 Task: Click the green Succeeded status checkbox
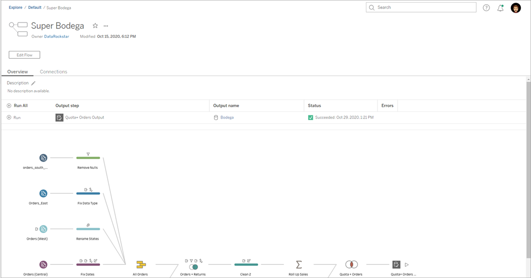pyautogui.click(x=311, y=117)
